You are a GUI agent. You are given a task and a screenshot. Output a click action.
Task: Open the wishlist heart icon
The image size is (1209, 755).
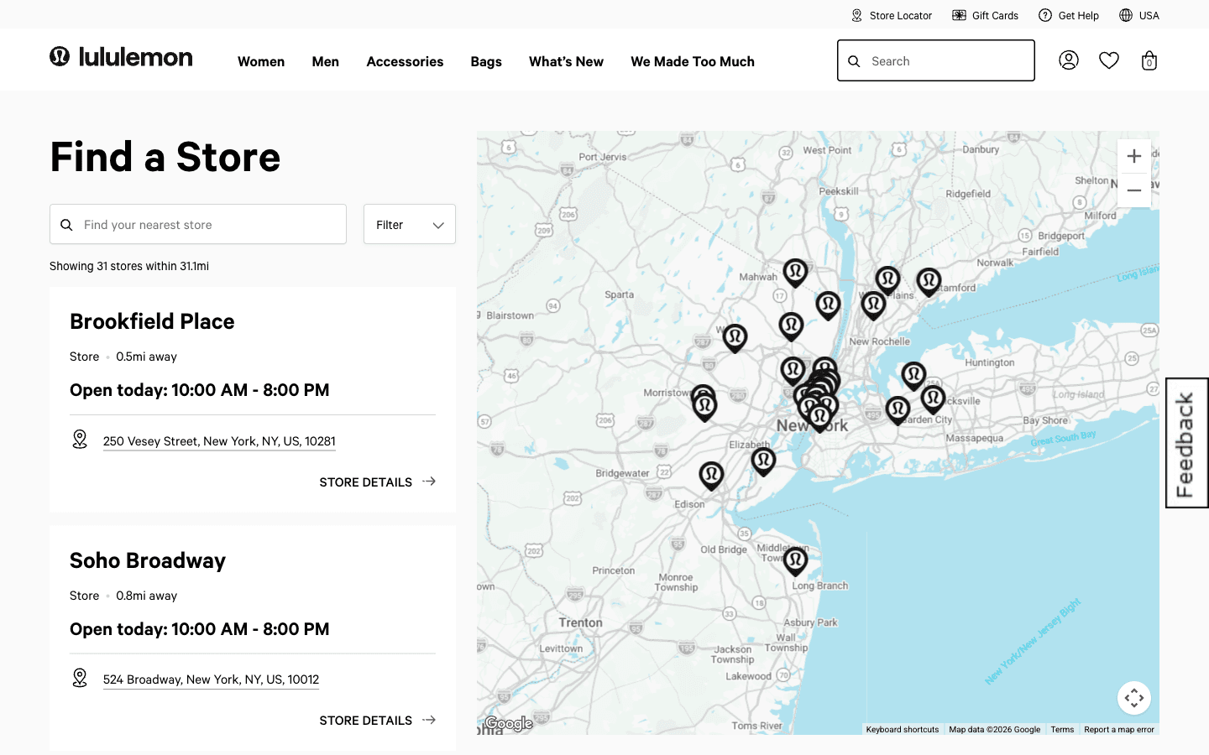pos(1108,60)
